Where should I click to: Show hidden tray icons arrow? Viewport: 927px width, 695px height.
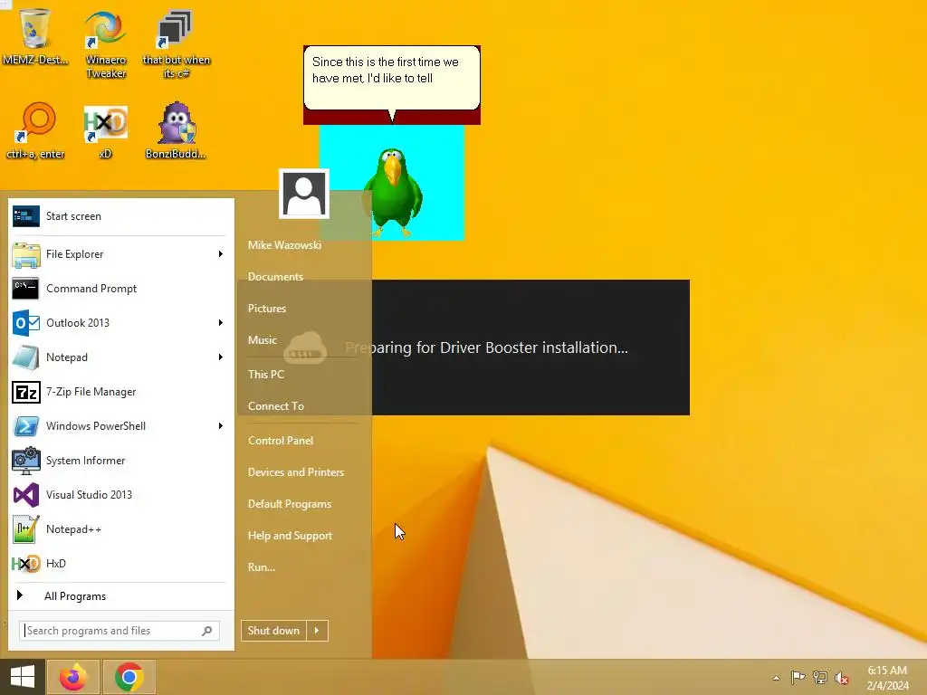pyautogui.click(x=776, y=678)
